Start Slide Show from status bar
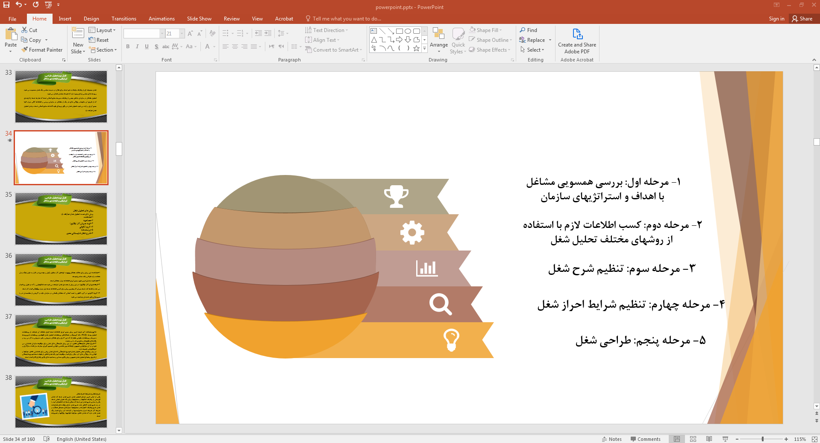This screenshot has height=443, width=820. tap(725, 439)
